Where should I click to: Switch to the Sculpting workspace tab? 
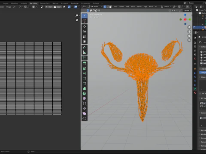24,3
